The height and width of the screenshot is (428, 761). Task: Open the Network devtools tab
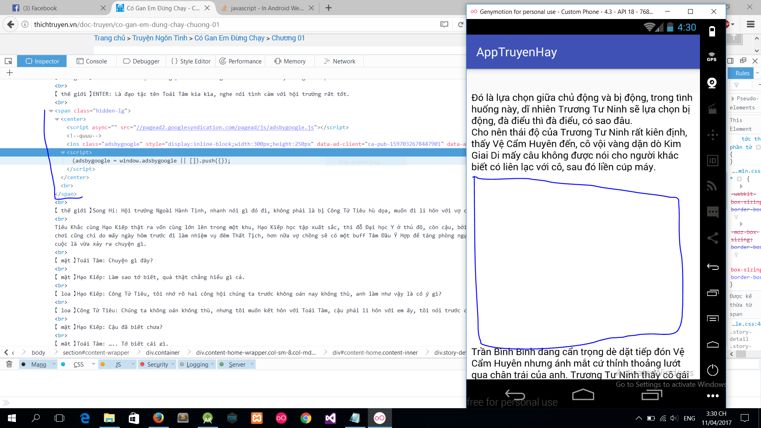pyautogui.click(x=339, y=61)
